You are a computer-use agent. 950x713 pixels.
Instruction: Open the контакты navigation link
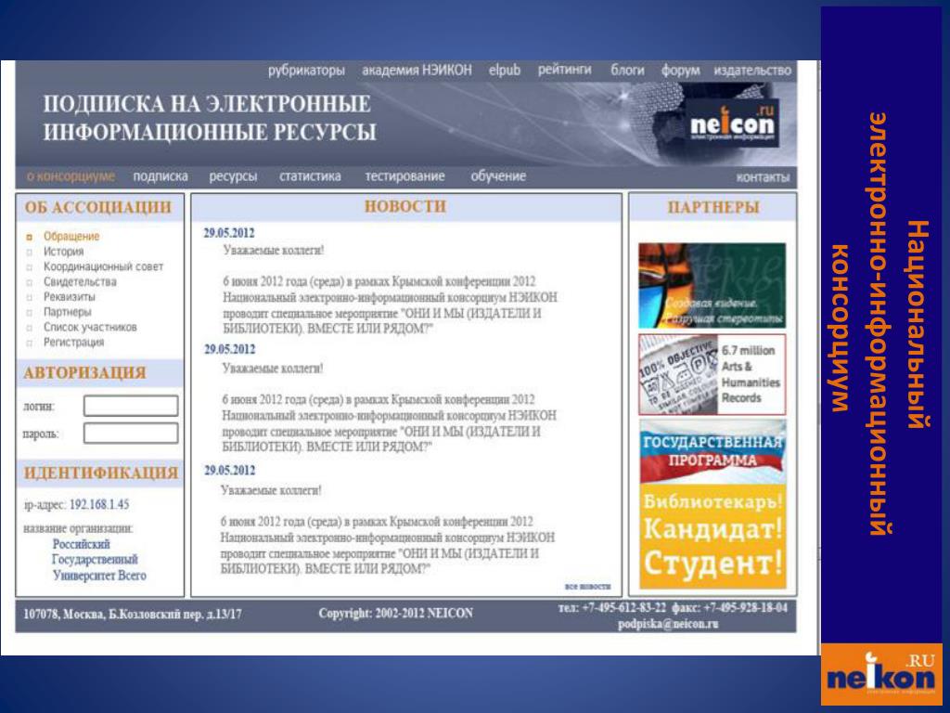(763, 177)
